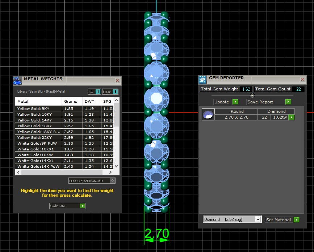Click the green arrow beside Set Material
Viewport: 314px width, 252px height.
(296, 219)
